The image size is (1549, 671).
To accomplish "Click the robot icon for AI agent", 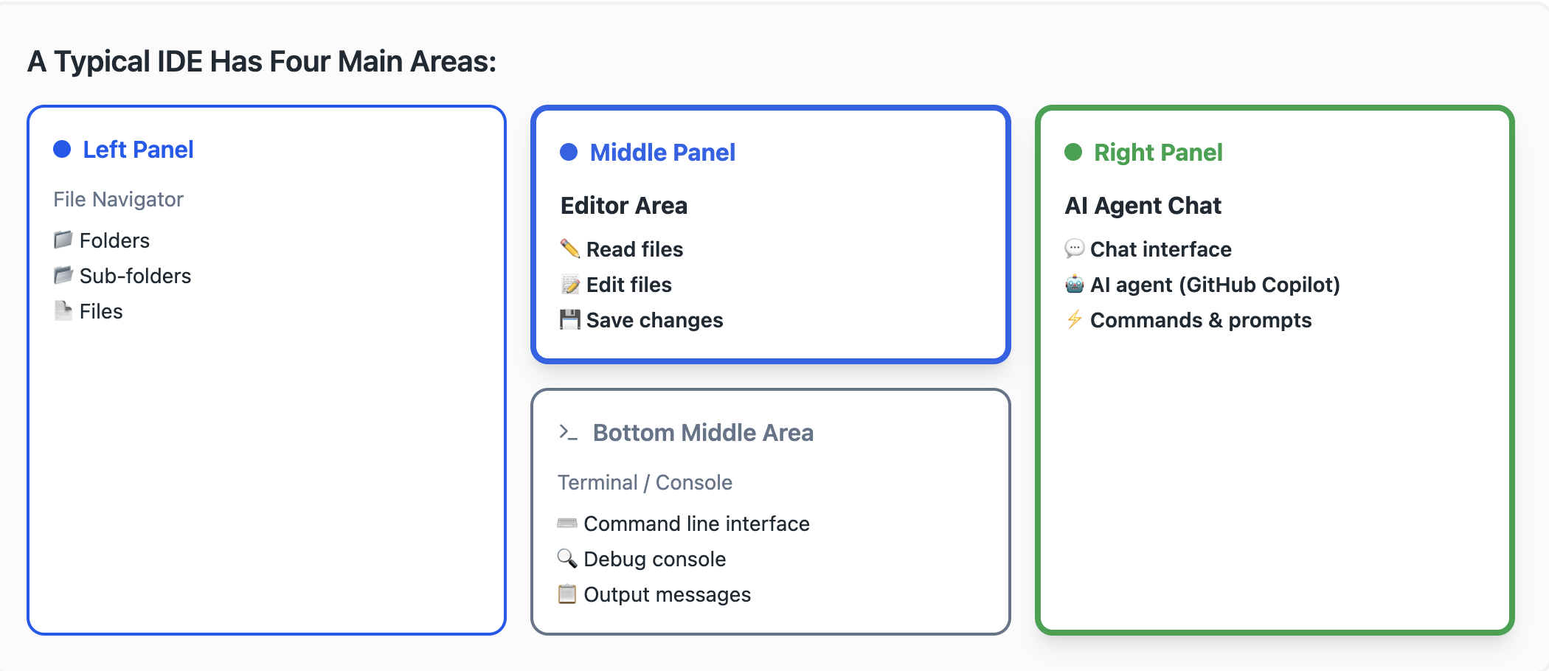I will click(1074, 284).
